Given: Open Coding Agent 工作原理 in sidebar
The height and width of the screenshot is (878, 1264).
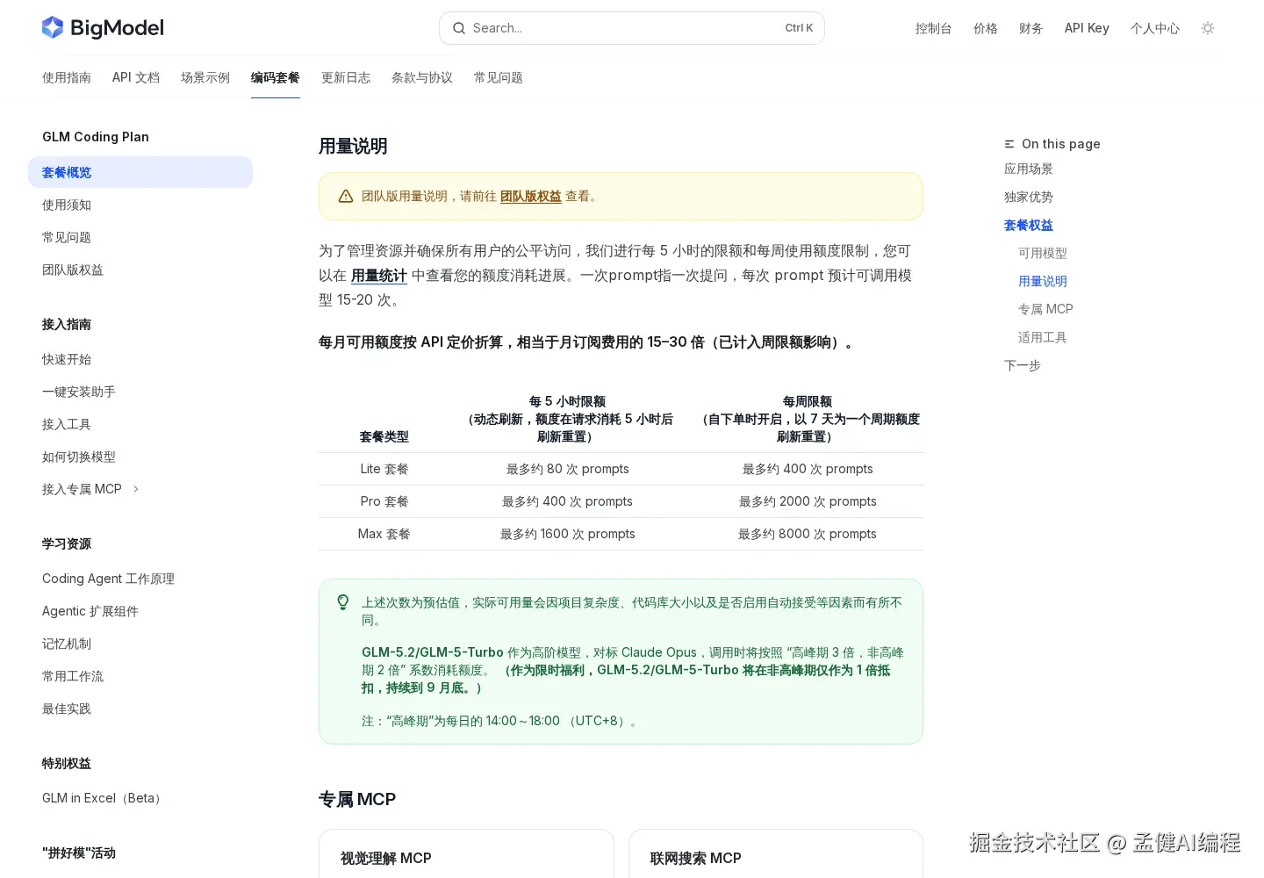Looking at the screenshot, I should click(x=140, y=579).
